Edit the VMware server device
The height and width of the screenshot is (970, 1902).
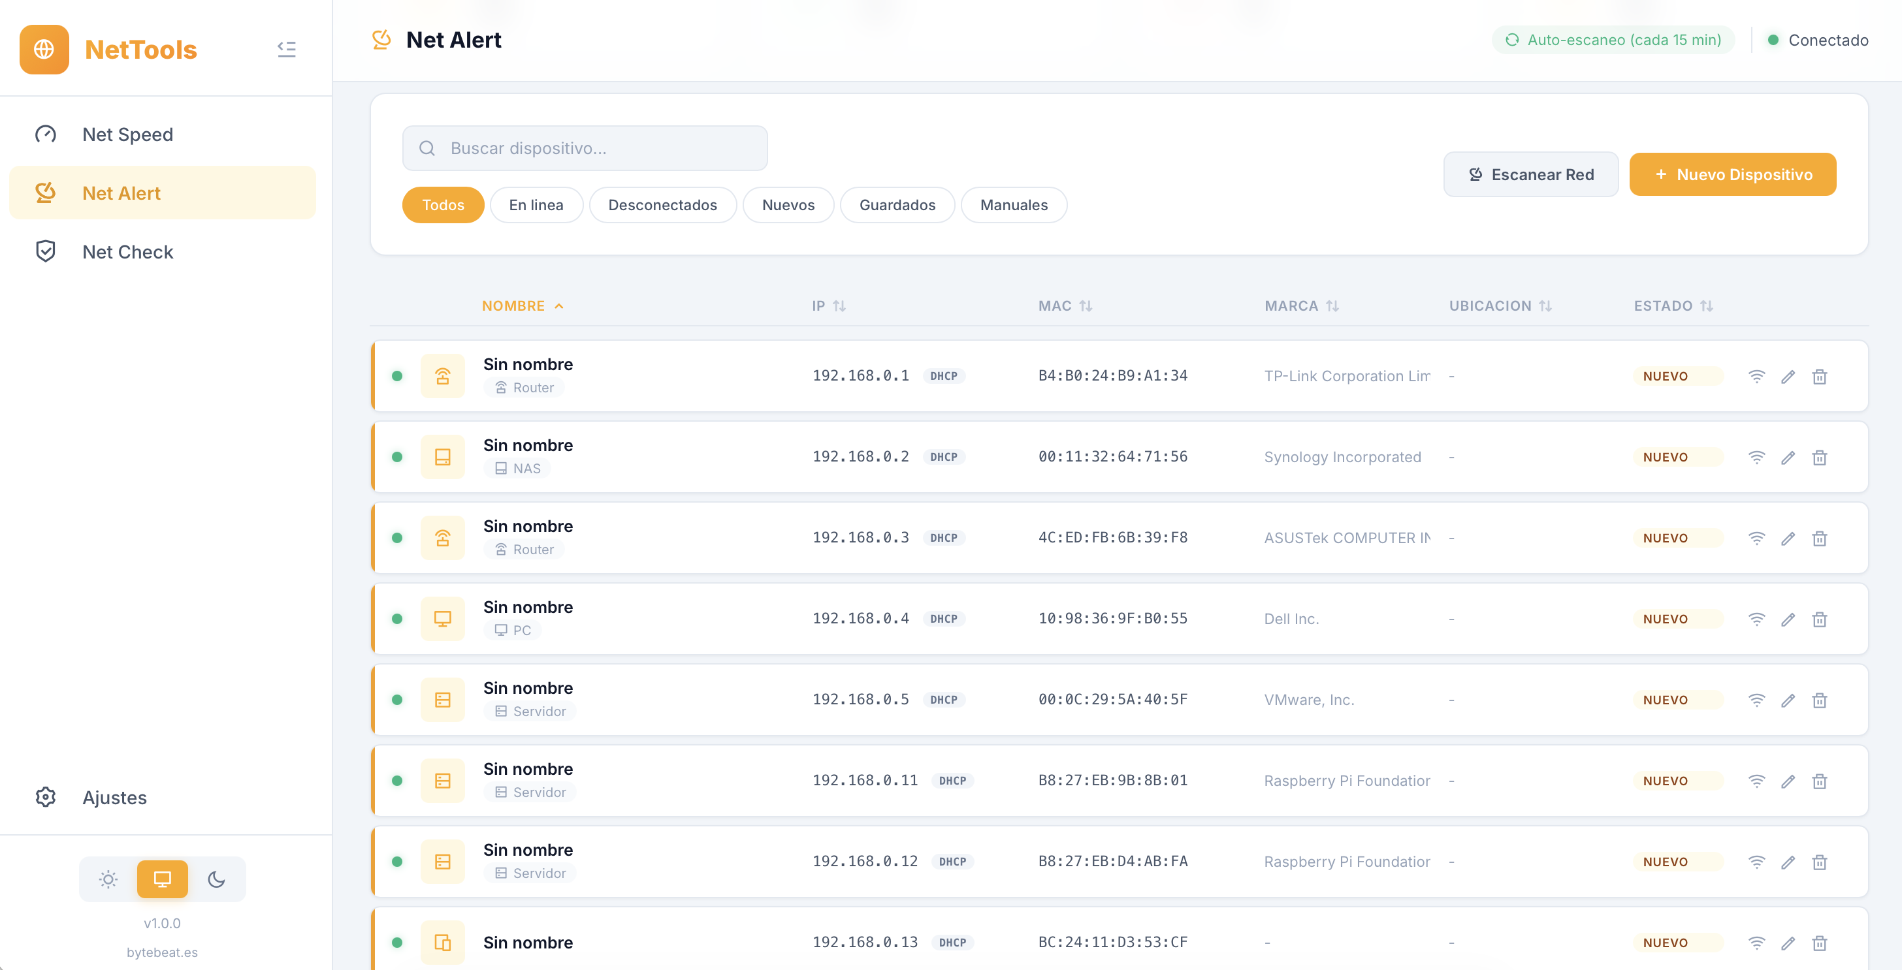tap(1788, 701)
